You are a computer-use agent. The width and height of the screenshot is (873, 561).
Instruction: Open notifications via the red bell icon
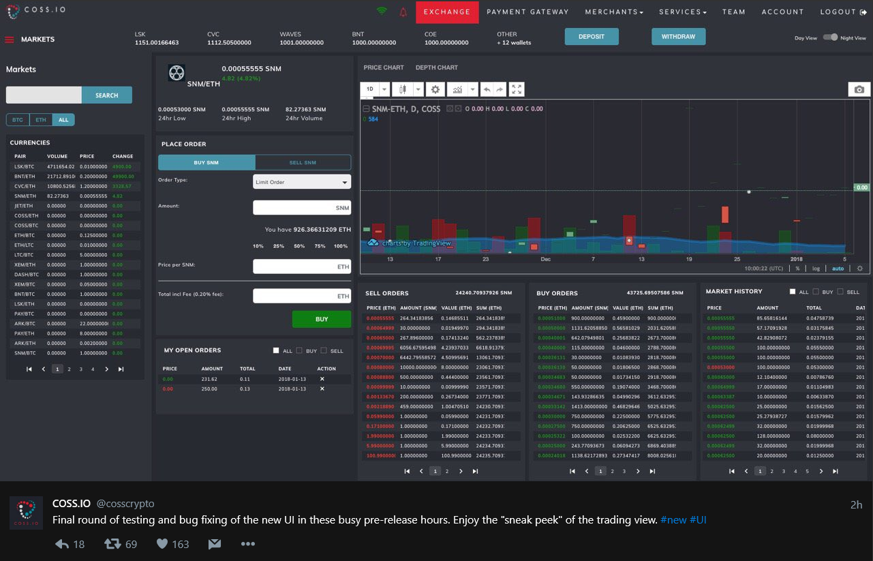tap(403, 12)
